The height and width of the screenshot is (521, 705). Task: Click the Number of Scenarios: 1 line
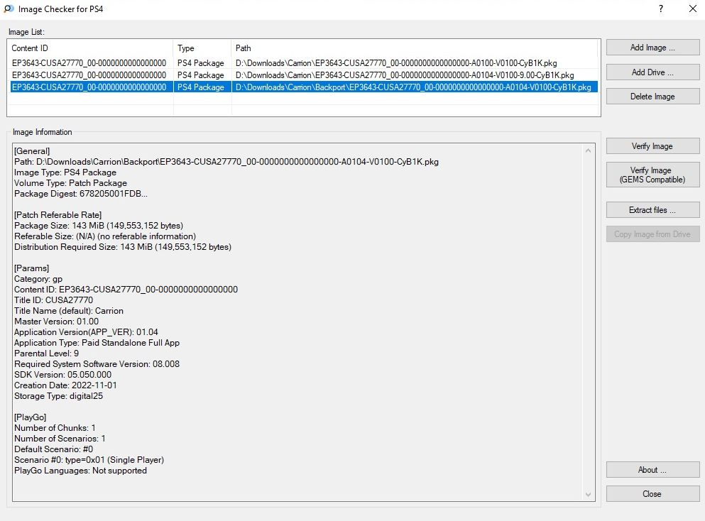click(x=60, y=439)
